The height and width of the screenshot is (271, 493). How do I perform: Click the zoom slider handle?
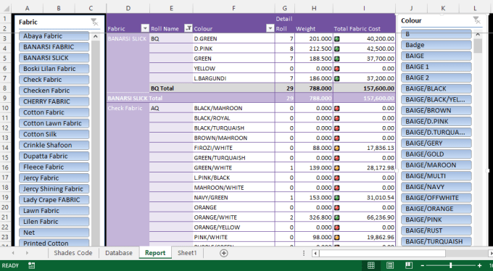[x=450, y=266]
